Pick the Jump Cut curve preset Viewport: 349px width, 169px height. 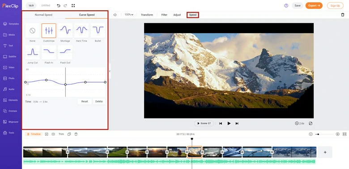(x=33, y=52)
